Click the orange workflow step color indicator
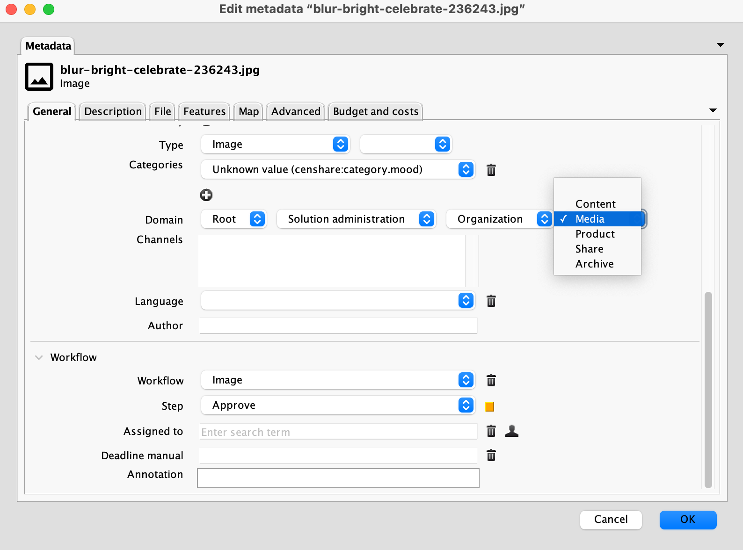This screenshot has width=743, height=550. (x=489, y=406)
